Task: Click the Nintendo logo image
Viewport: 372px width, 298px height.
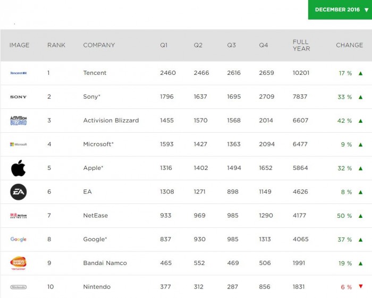Action: 19,287
